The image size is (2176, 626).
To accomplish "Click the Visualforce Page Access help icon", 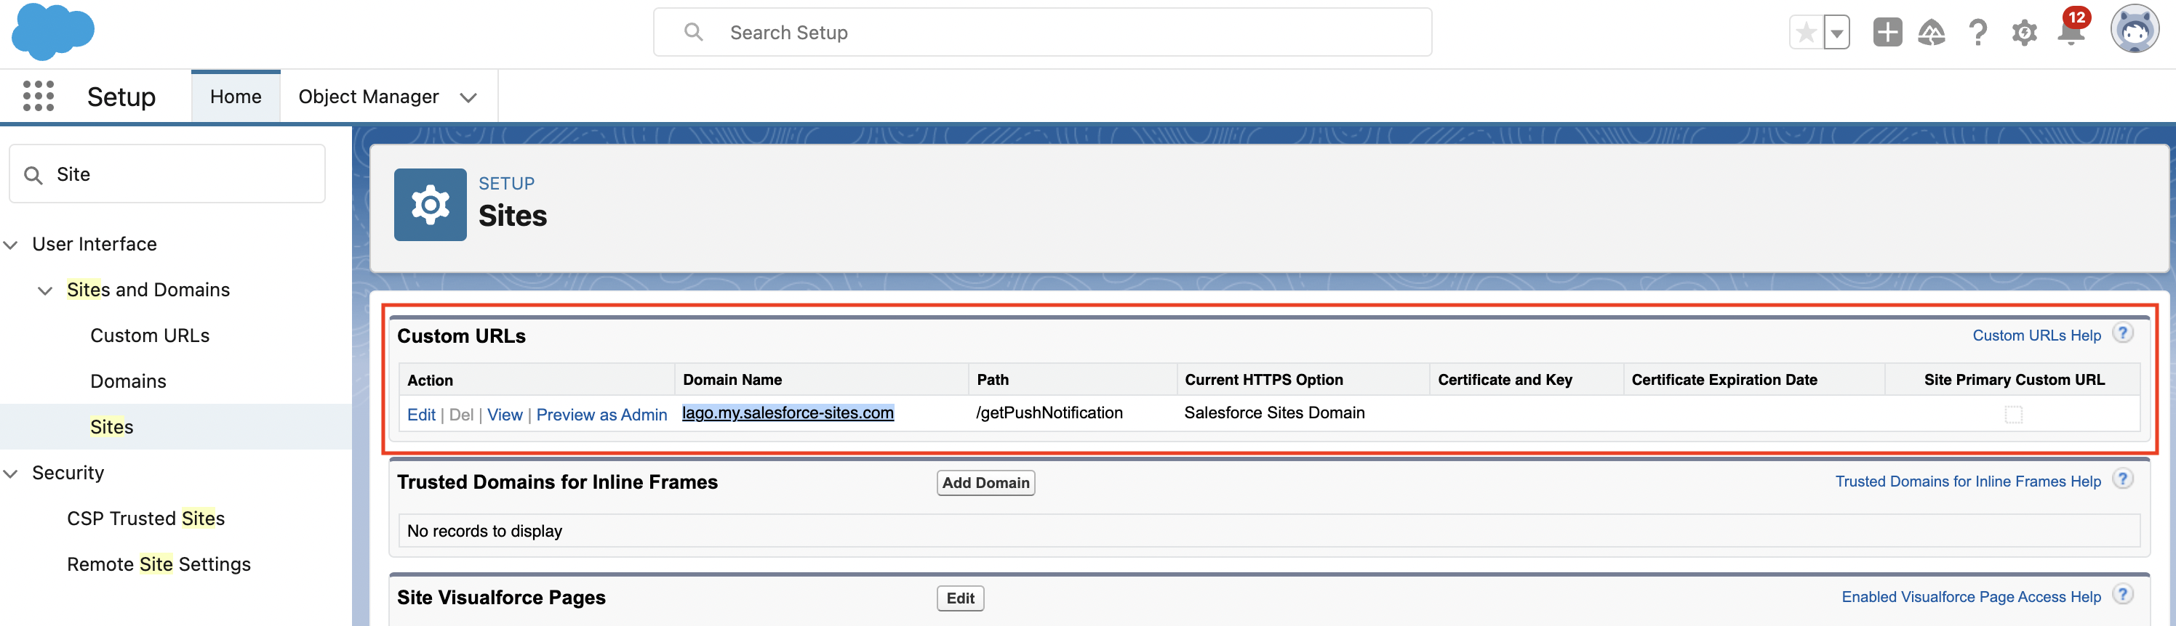I will click(2122, 595).
